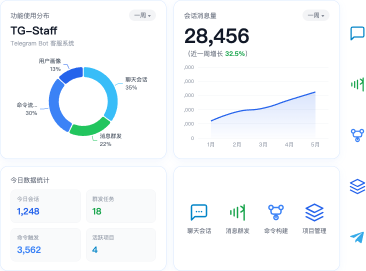Open 一周 dropdown in 功能使用分布 card
This screenshot has width=366, height=271.
point(142,15)
